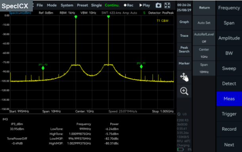This screenshot has width=242, height=152.
Task: Open the Graph side panel
Action: pyautogui.click(x=184, y=22)
